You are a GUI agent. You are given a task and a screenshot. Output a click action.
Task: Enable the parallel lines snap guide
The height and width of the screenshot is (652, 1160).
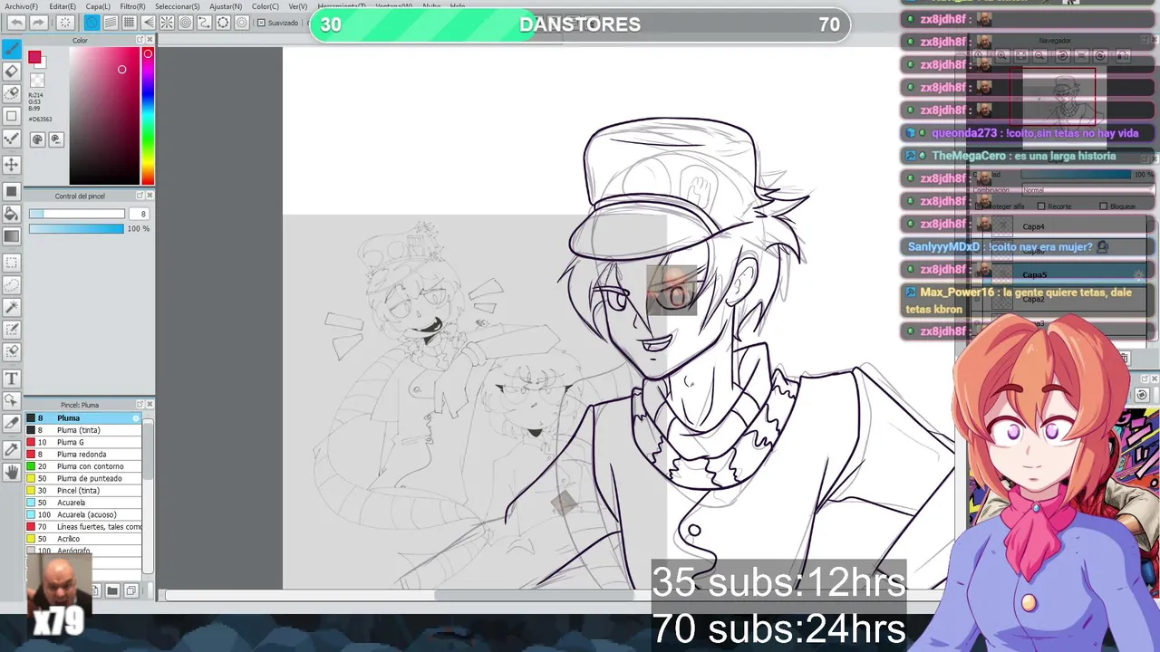pos(111,23)
